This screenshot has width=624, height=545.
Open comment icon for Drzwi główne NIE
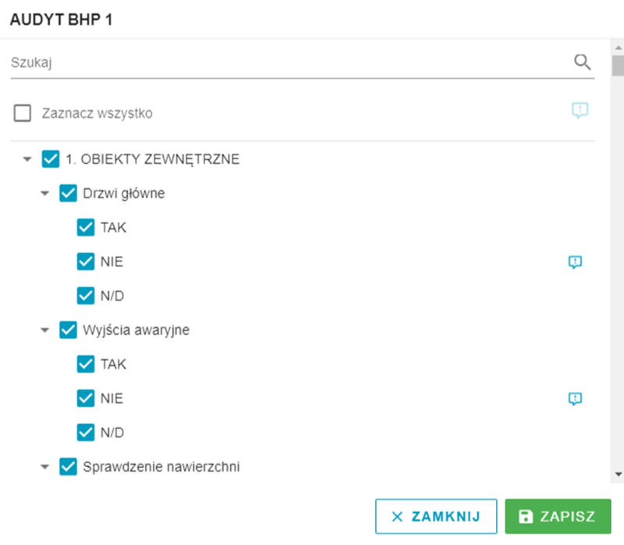tap(575, 262)
